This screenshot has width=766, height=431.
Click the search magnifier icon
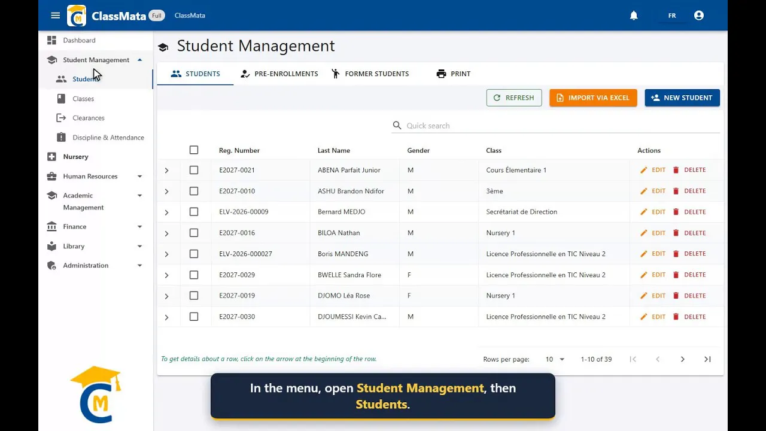click(397, 126)
